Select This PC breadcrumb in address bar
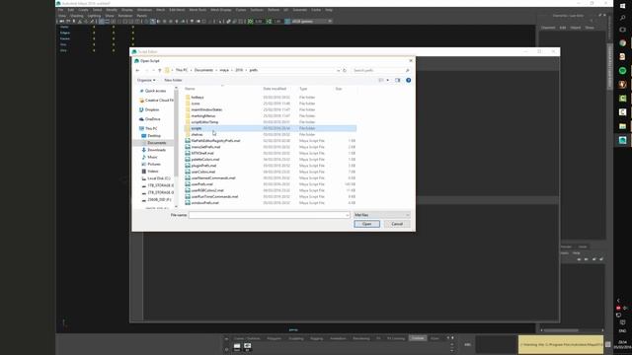This screenshot has width=632, height=355. click(182, 70)
